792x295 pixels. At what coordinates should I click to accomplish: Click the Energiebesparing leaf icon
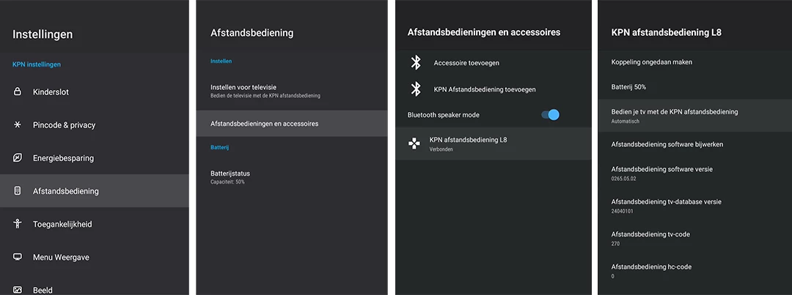point(18,158)
